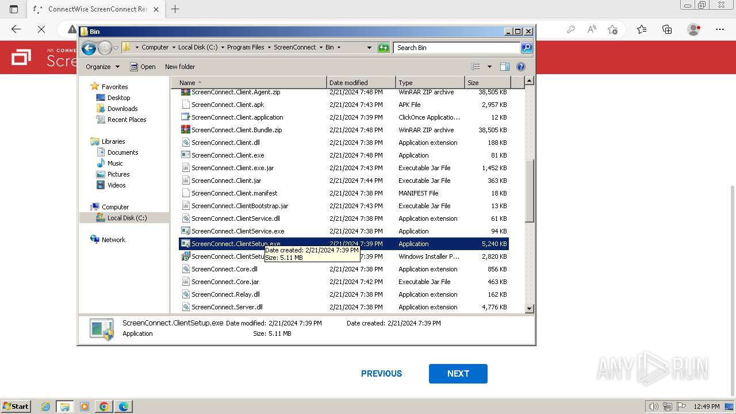
Task: Expand the Bin breadcrumb arrow
Action: 339,48
